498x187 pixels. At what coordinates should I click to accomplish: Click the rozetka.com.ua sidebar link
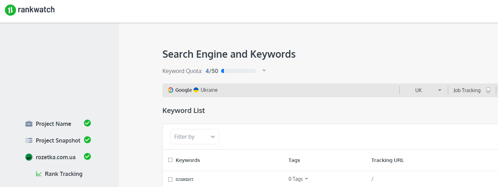click(x=56, y=157)
